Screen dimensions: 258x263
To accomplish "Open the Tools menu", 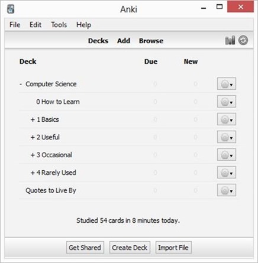I will [x=59, y=25].
